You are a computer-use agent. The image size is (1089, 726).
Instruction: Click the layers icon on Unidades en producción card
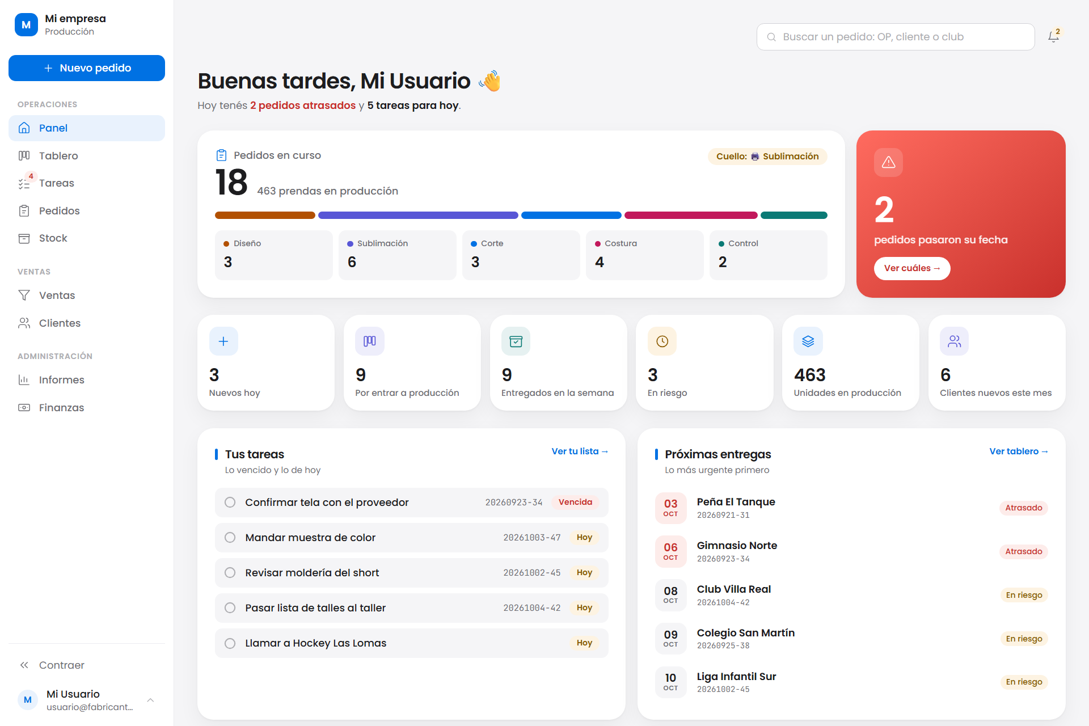point(808,341)
